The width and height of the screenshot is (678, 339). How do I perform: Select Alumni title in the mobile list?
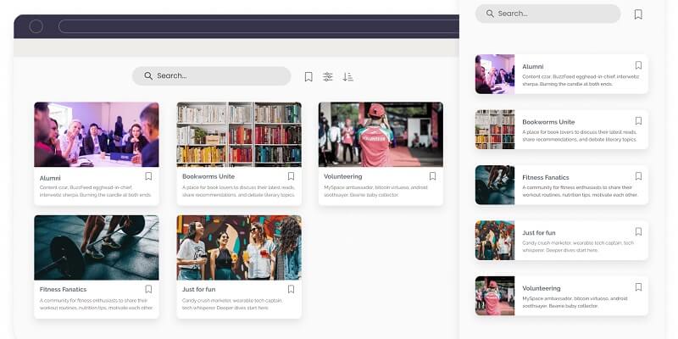click(533, 67)
